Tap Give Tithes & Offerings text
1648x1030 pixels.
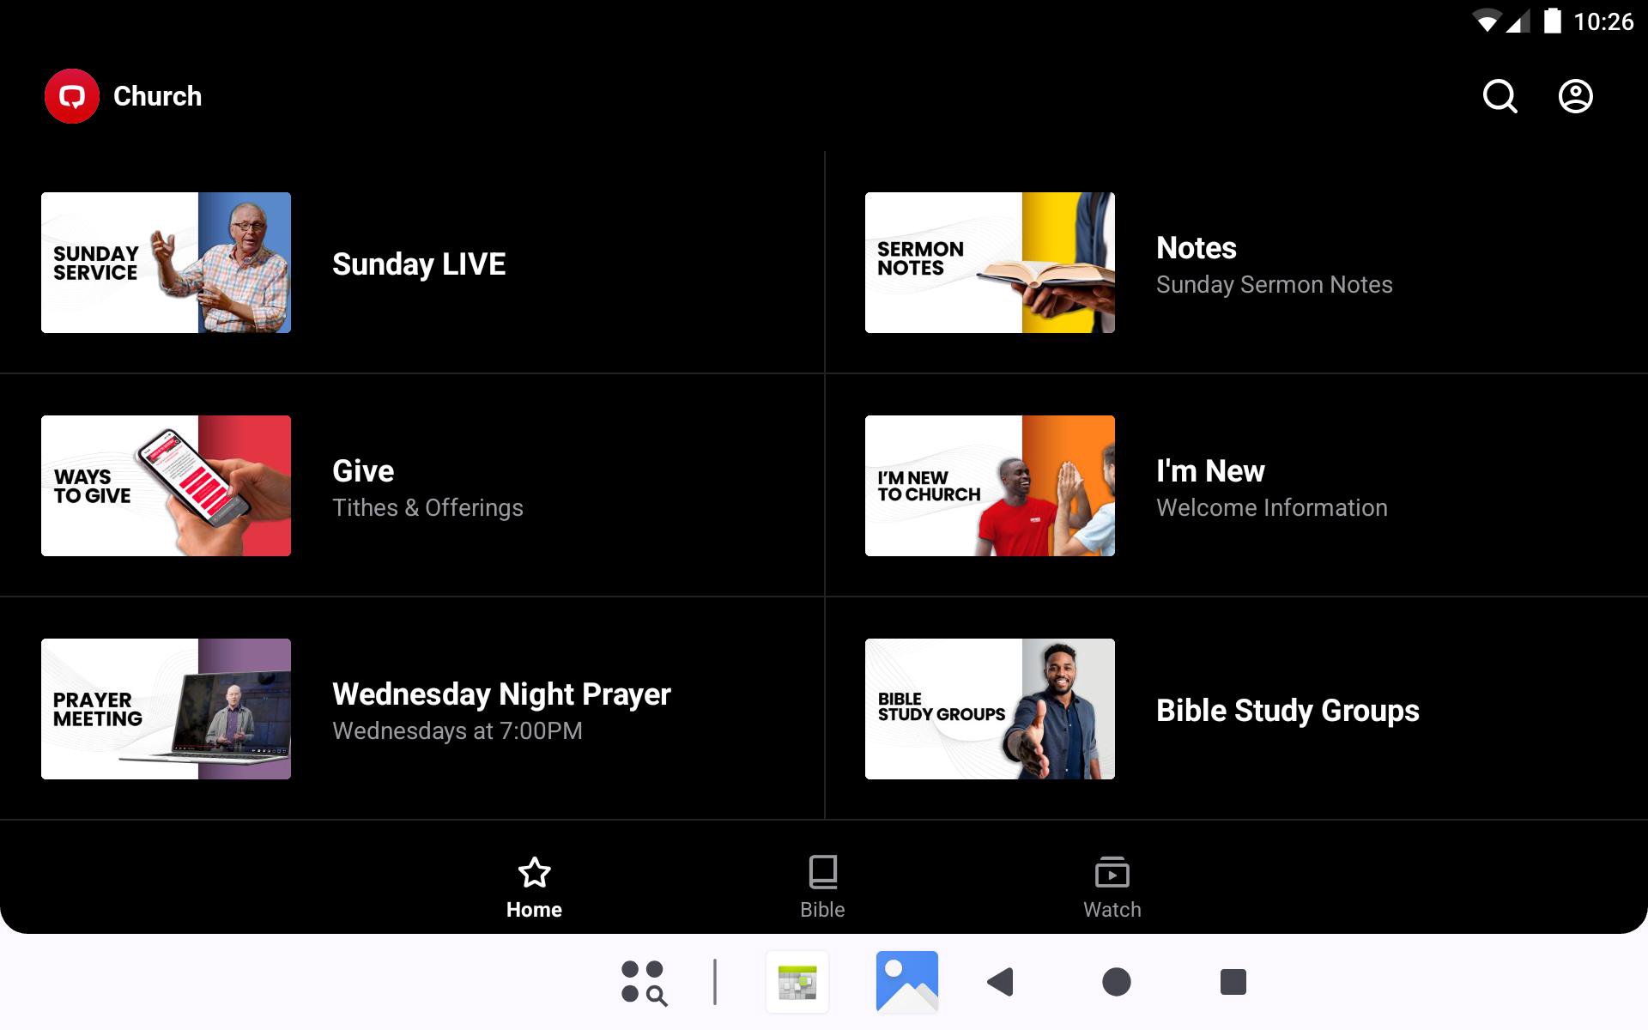point(427,488)
